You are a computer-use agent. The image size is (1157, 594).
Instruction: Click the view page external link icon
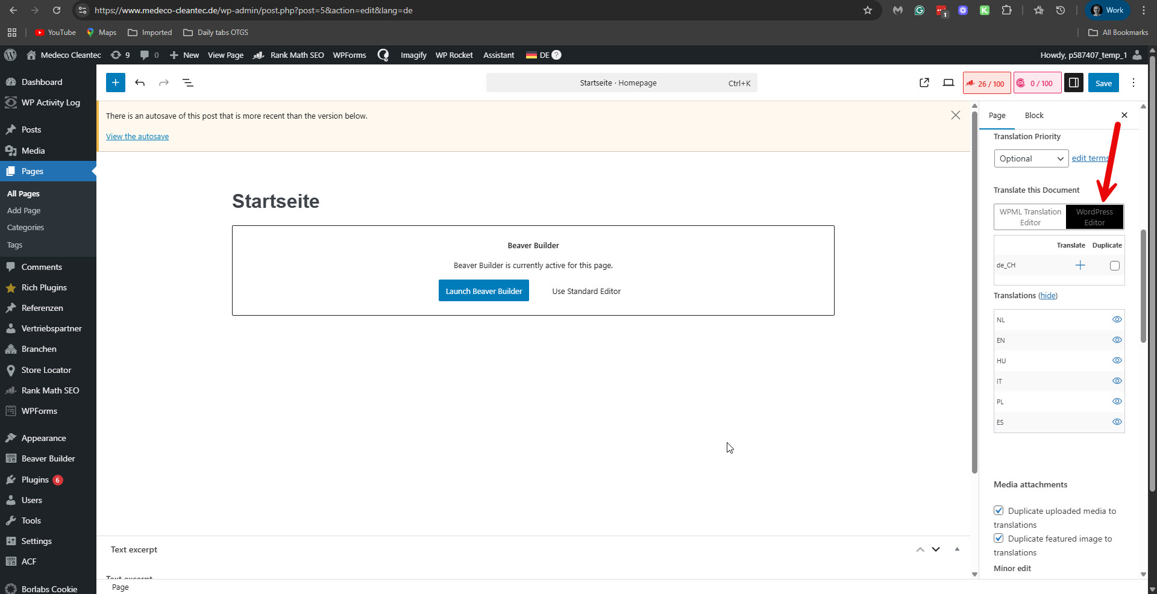point(924,83)
